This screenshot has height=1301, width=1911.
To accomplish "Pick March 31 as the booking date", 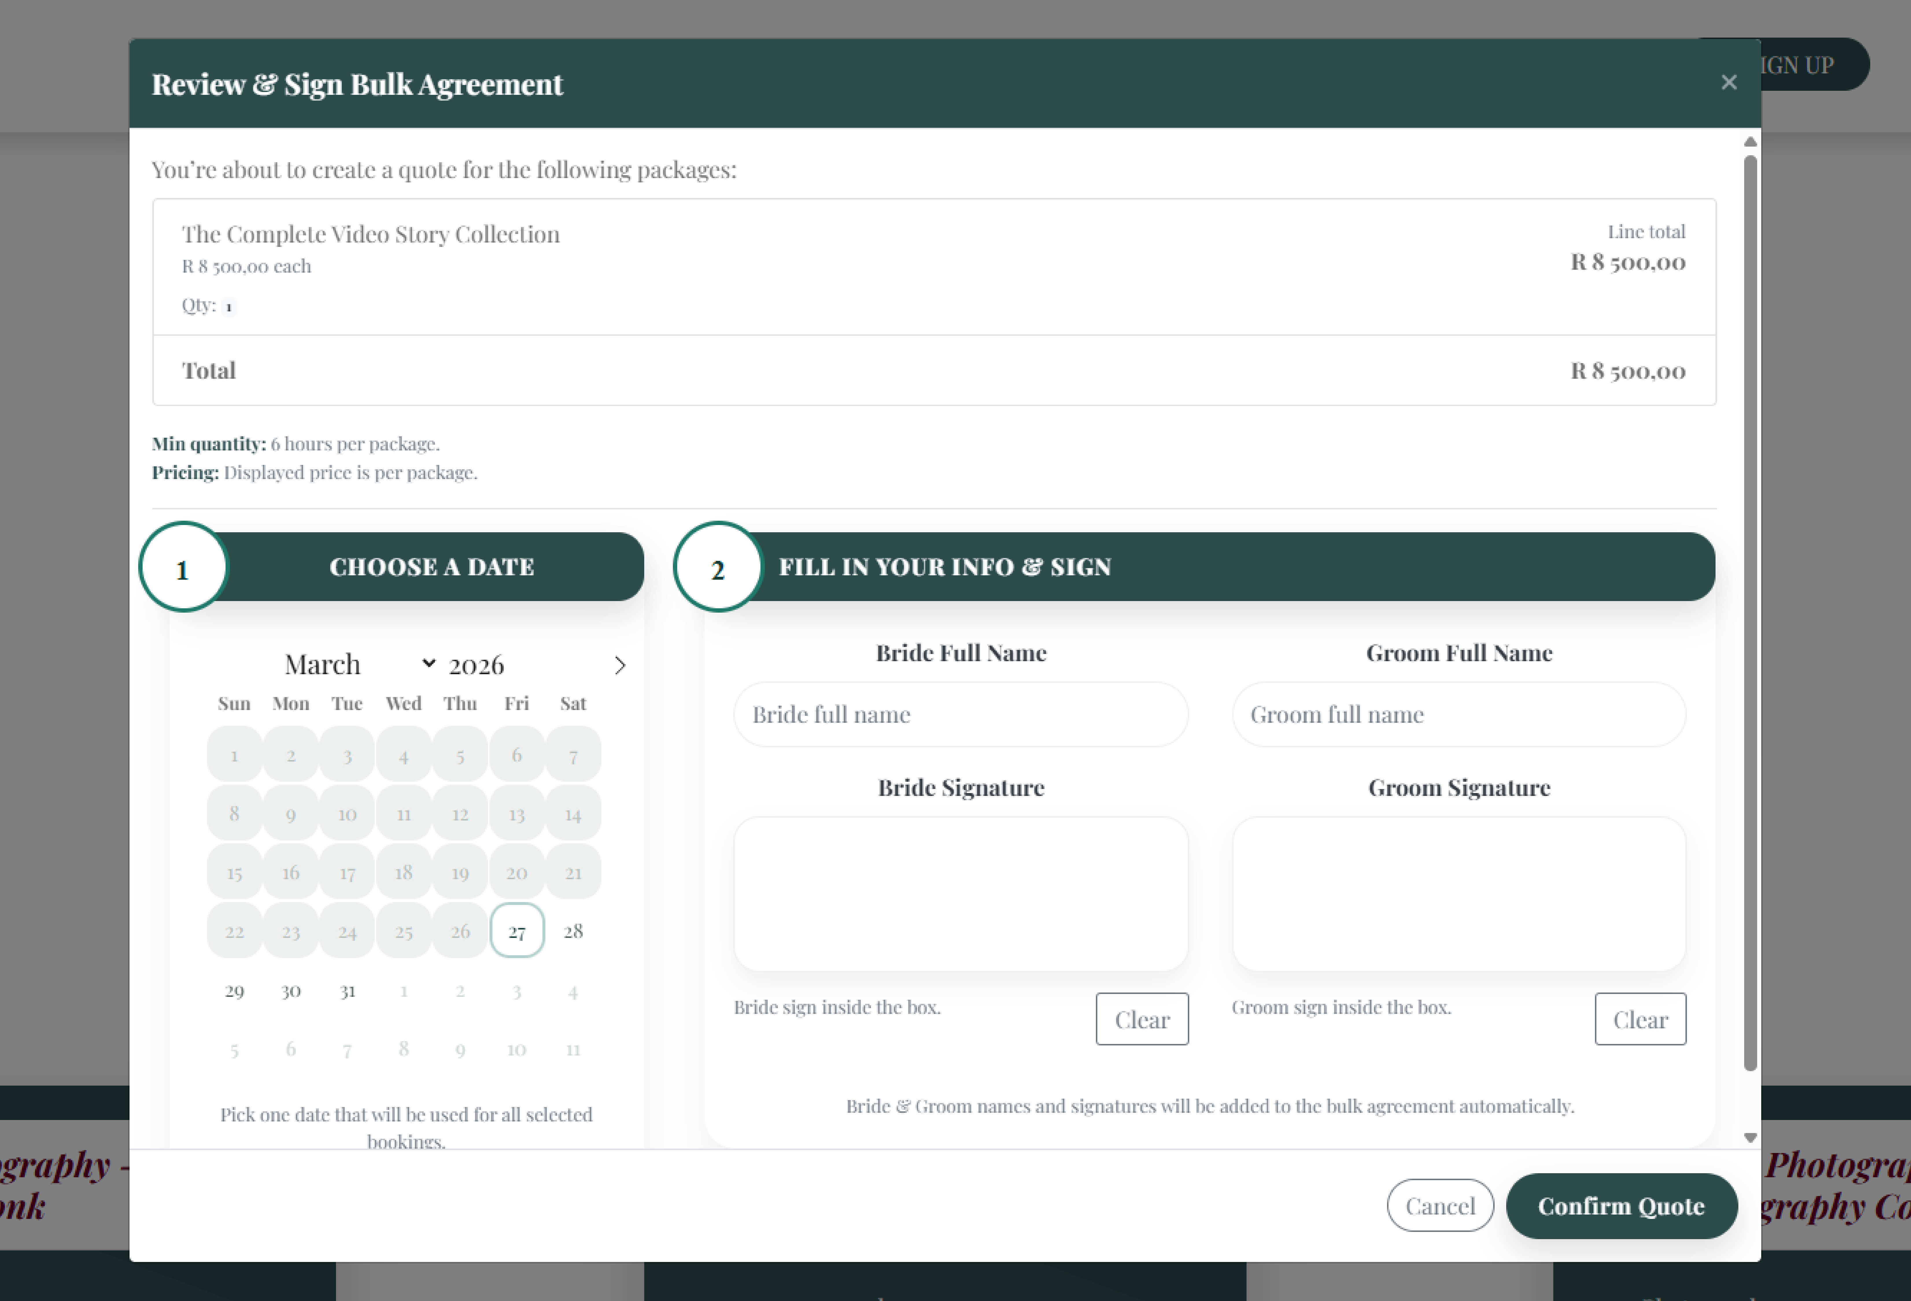I will click(x=347, y=991).
